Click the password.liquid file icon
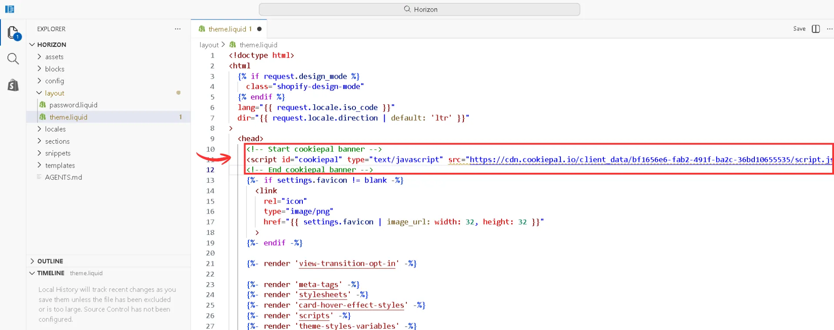This screenshot has width=834, height=330. pyautogui.click(x=43, y=105)
